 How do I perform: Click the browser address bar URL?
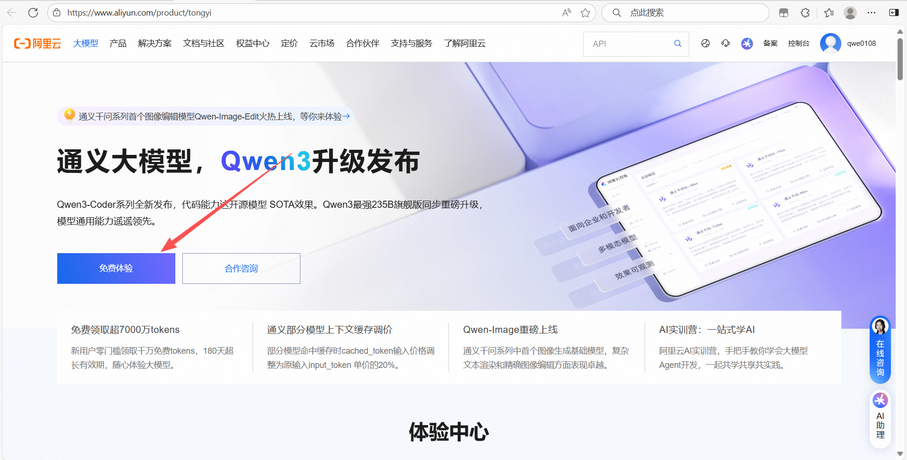pos(139,13)
